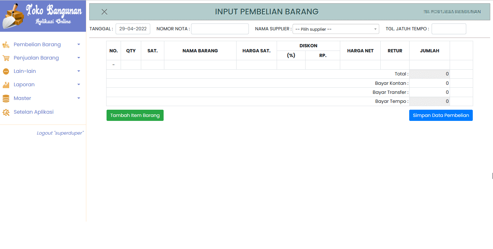Select the Tgl. Jatuh Tempo field

(449, 29)
